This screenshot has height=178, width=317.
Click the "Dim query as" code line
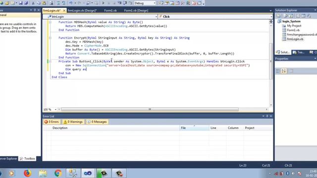pos(76,69)
